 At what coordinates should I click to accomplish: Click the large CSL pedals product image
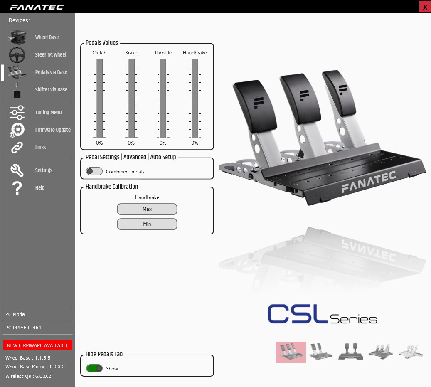(x=322, y=138)
